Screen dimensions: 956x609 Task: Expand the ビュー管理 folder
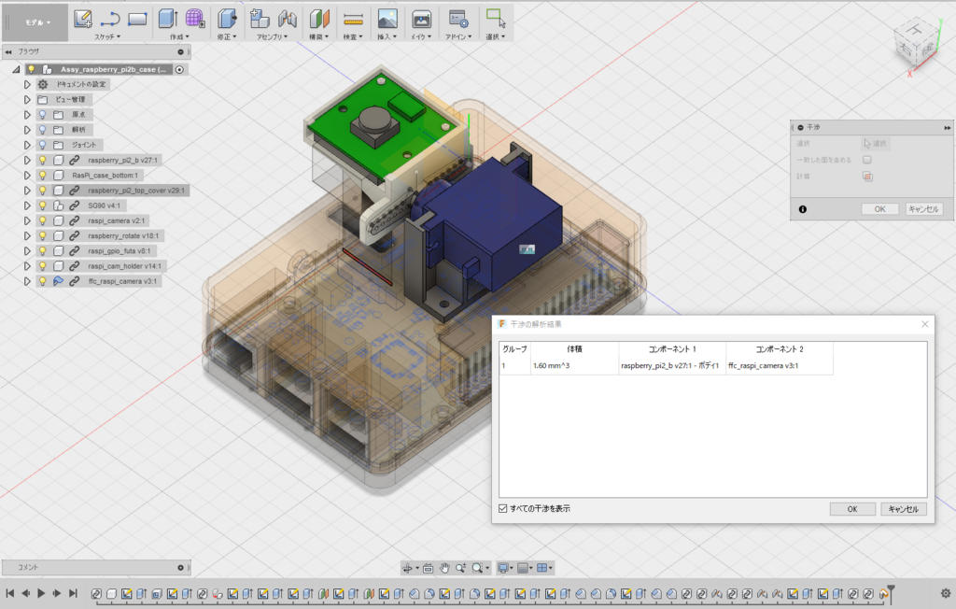pos(27,99)
